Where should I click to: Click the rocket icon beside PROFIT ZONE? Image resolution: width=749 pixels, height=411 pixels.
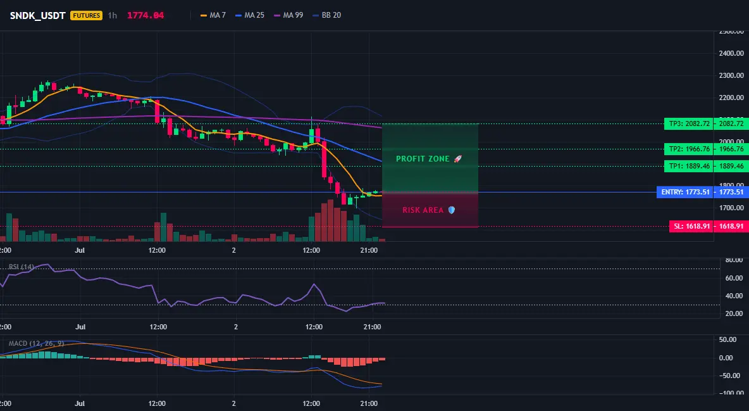[x=457, y=159]
